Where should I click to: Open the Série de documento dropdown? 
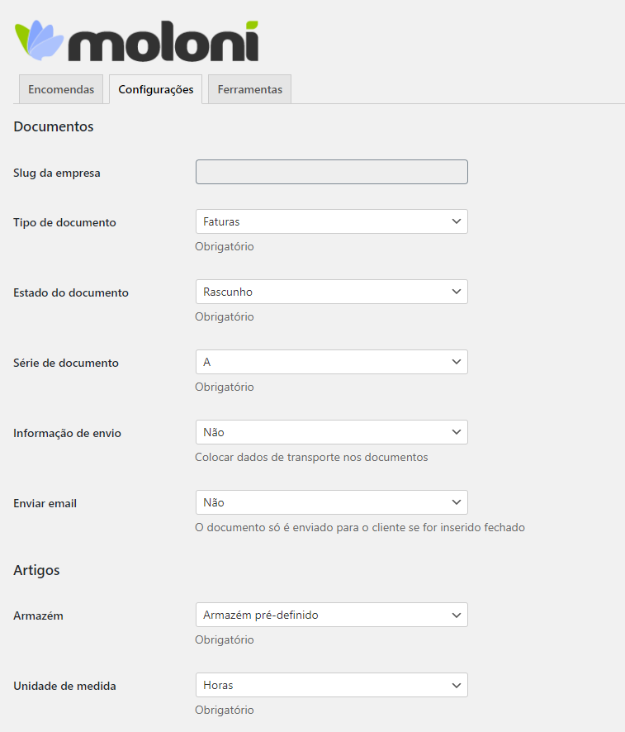coord(332,362)
